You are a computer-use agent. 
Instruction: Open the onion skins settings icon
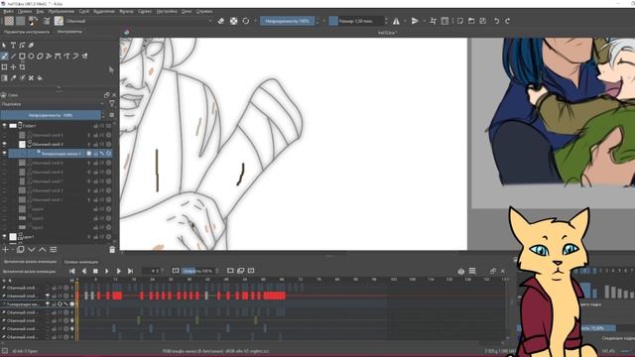(x=460, y=271)
